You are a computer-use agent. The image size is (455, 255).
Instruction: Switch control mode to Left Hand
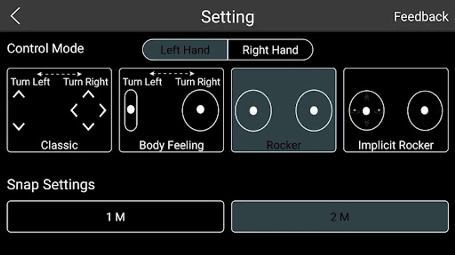pyautogui.click(x=185, y=50)
